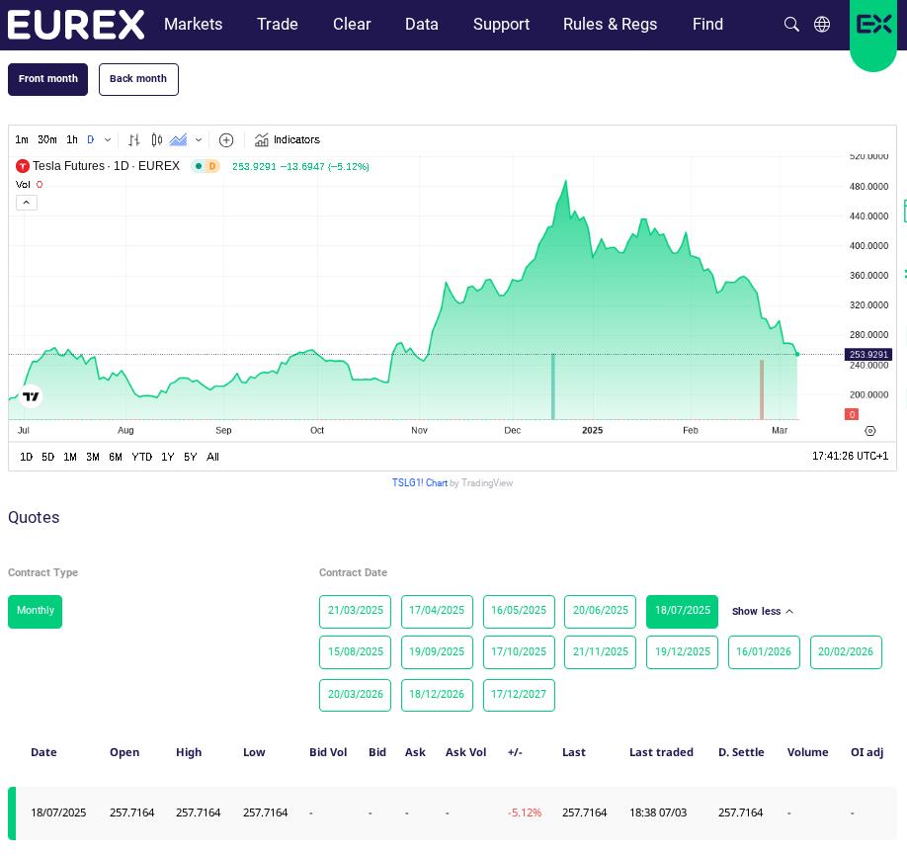The height and width of the screenshot is (856, 907).
Task: Collapse the contract dates with Show less
Action: [x=762, y=612]
